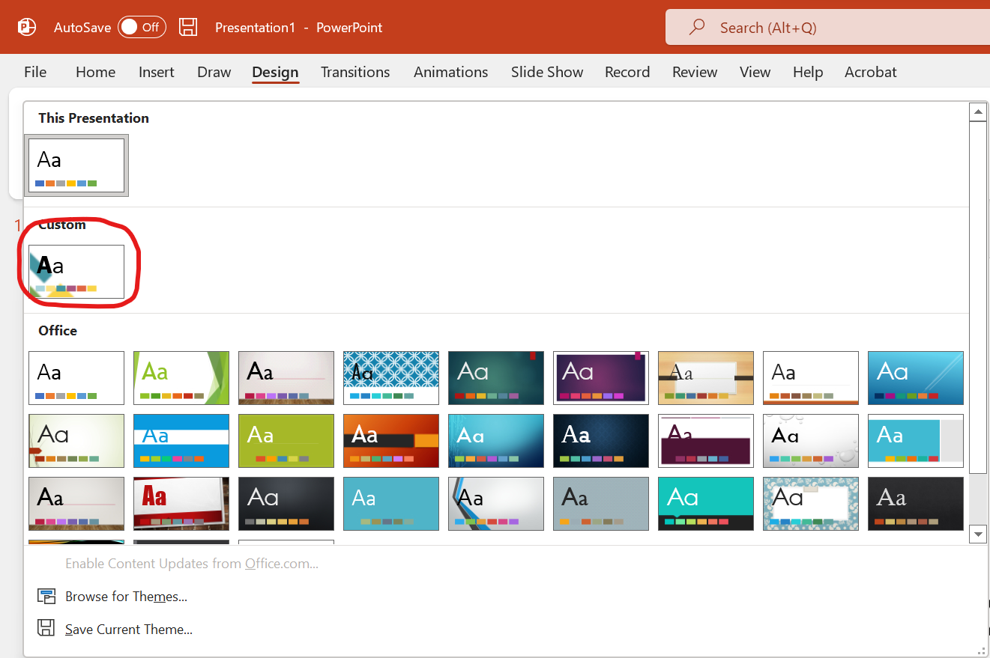Select the theme with dark maroon block
Image resolution: width=990 pixels, height=658 pixels.
[x=706, y=441]
